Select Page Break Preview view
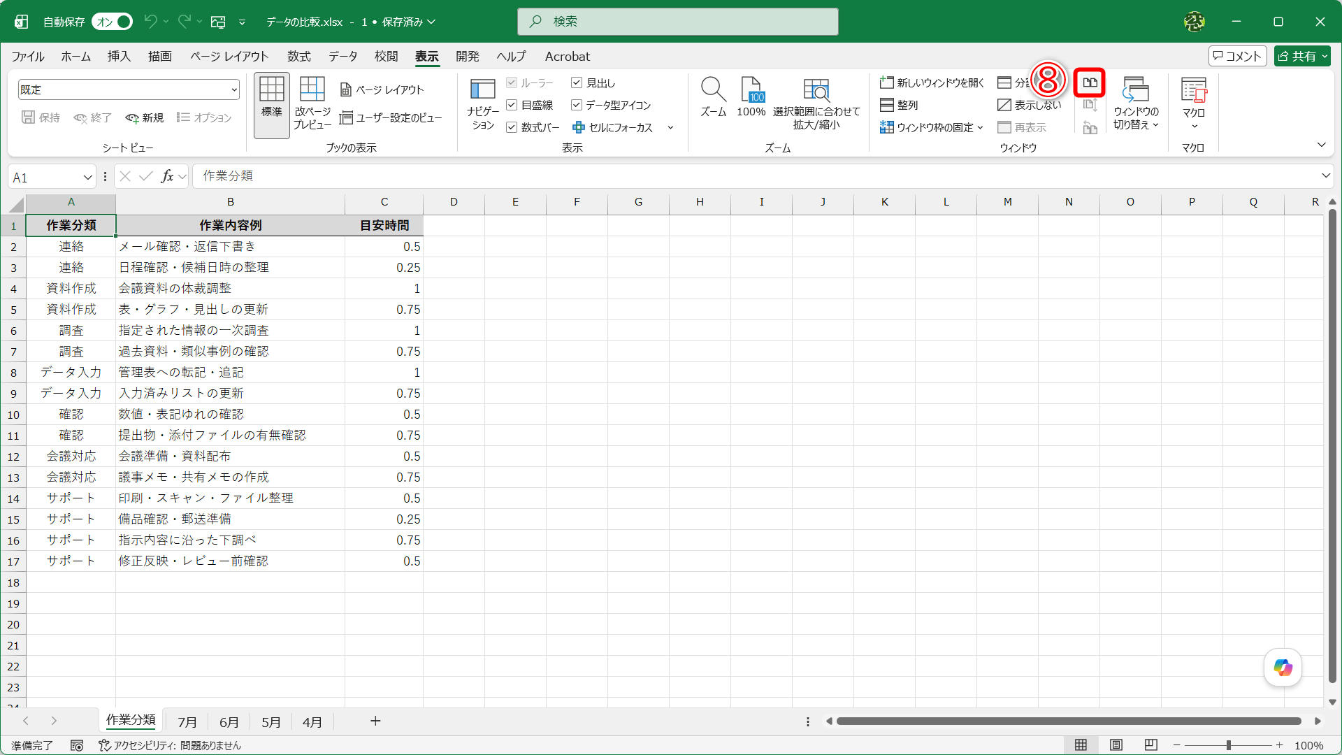 (x=312, y=103)
